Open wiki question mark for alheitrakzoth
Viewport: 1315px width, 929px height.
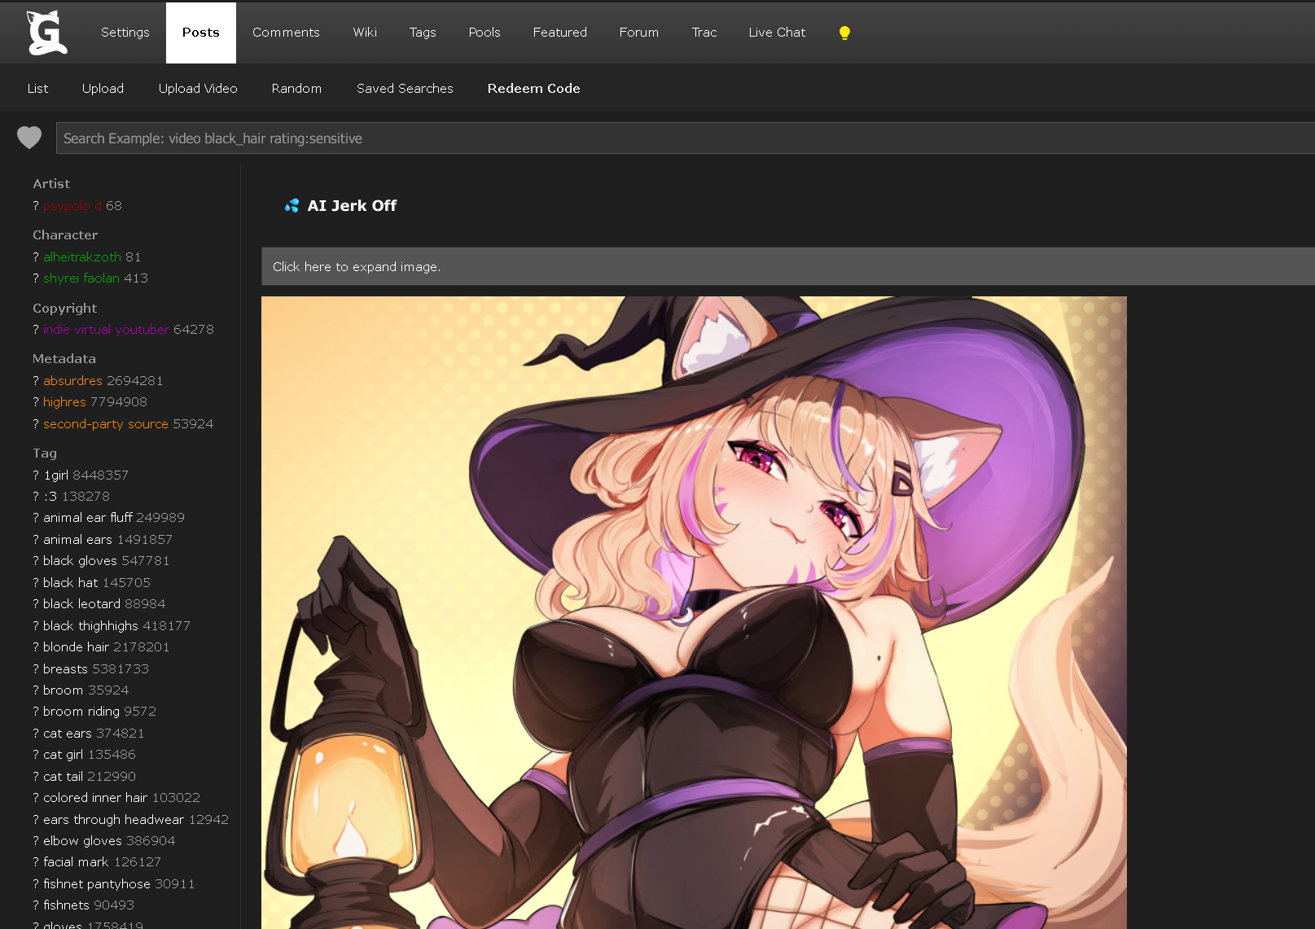(36, 257)
